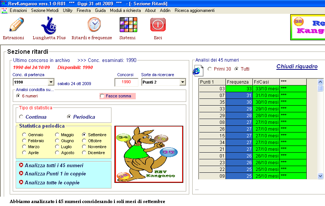Select table row for number 07
Viewport: 325px width, 206px height.
click(x=253, y=95)
